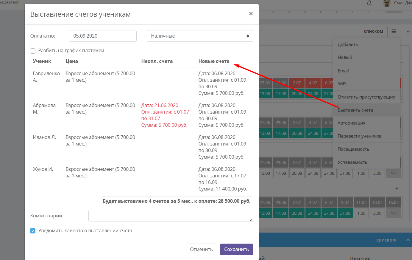Click the Комментарий text area
412x260 pixels.
171,216
